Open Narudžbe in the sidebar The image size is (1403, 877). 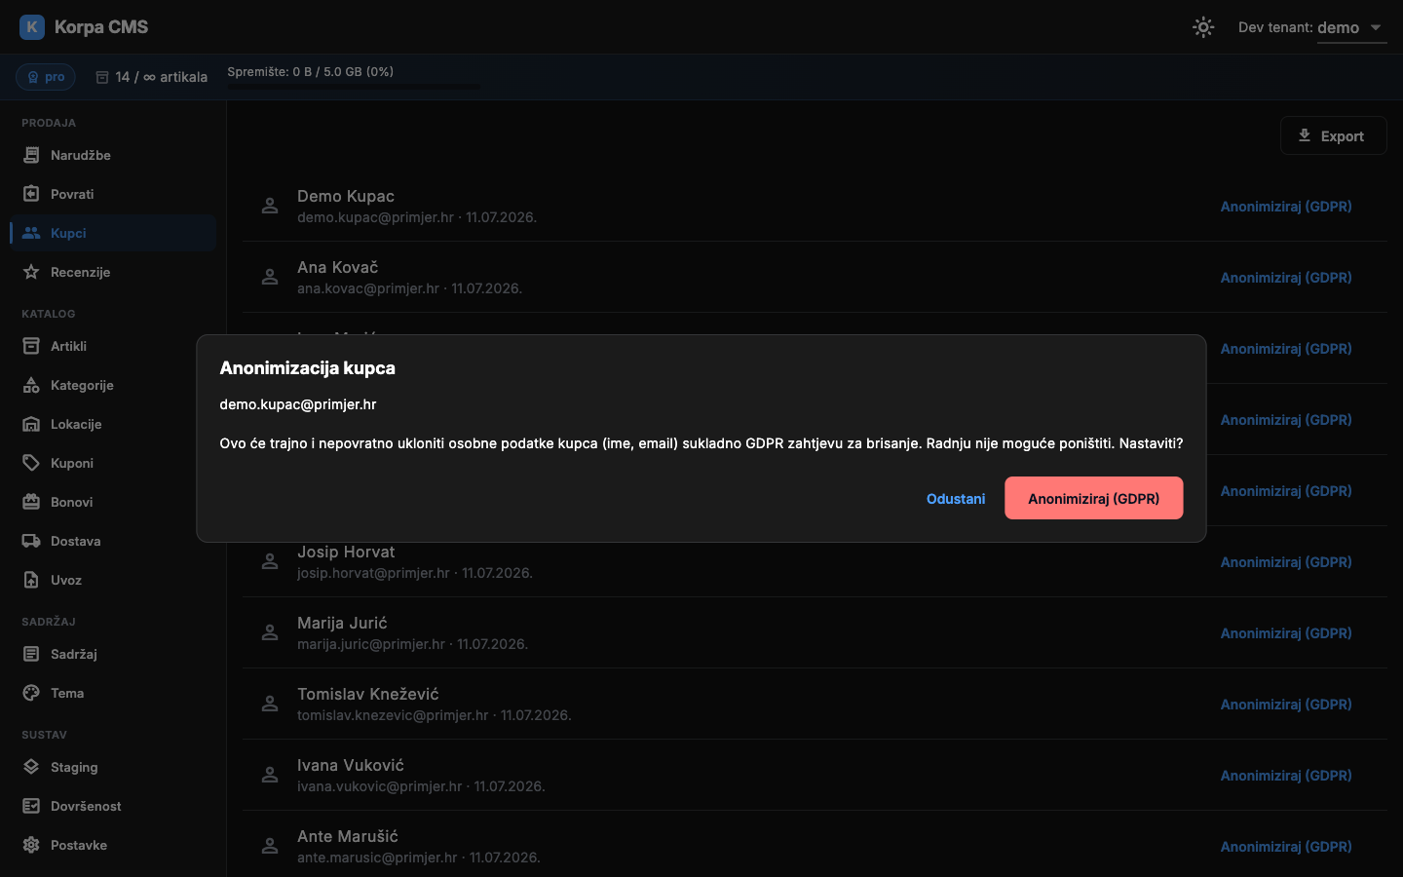pyautogui.click(x=113, y=155)
